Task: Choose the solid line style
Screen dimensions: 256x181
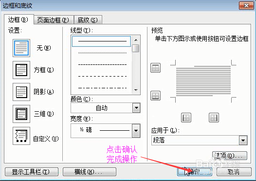Action: point(101,41)
